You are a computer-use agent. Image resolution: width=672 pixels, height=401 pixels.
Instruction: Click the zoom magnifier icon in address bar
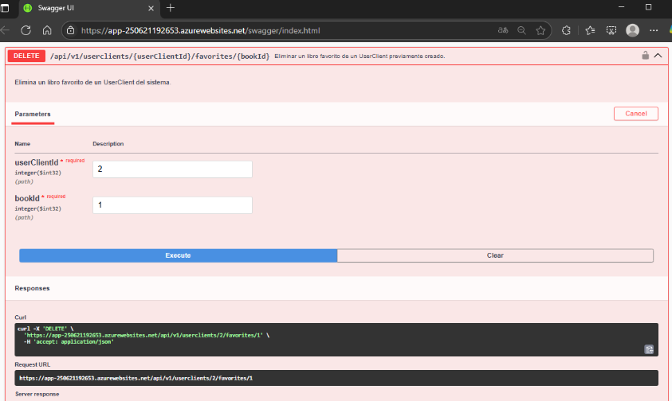pos(521,30)
